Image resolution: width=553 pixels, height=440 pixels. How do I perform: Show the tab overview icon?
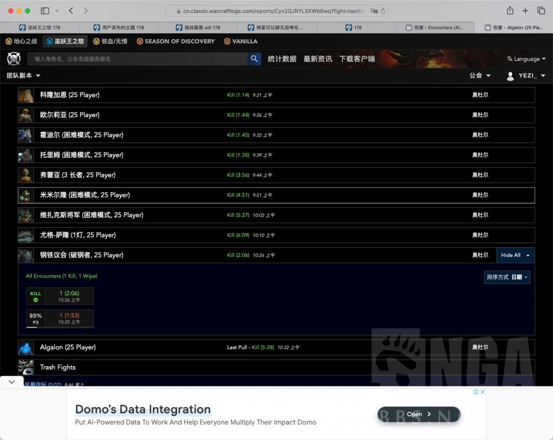[541, 11]
